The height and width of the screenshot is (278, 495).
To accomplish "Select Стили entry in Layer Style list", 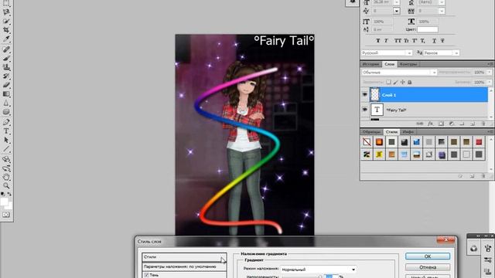I will point(184,257).
